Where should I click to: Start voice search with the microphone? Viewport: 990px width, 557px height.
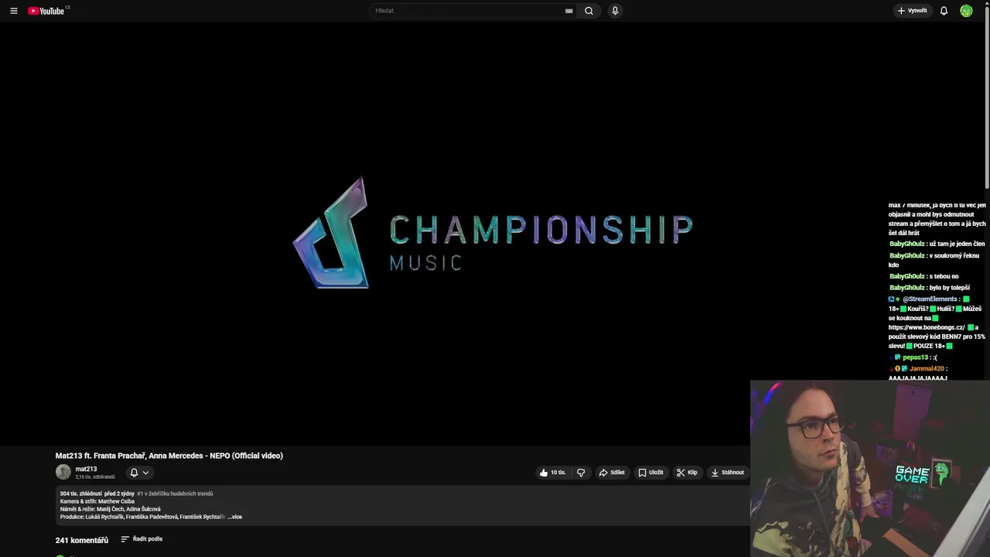[615, 11]
